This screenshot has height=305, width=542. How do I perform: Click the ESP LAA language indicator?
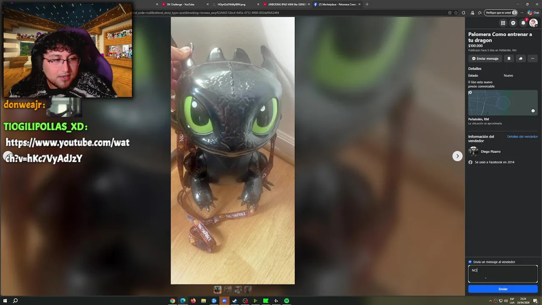pos(512,301)
